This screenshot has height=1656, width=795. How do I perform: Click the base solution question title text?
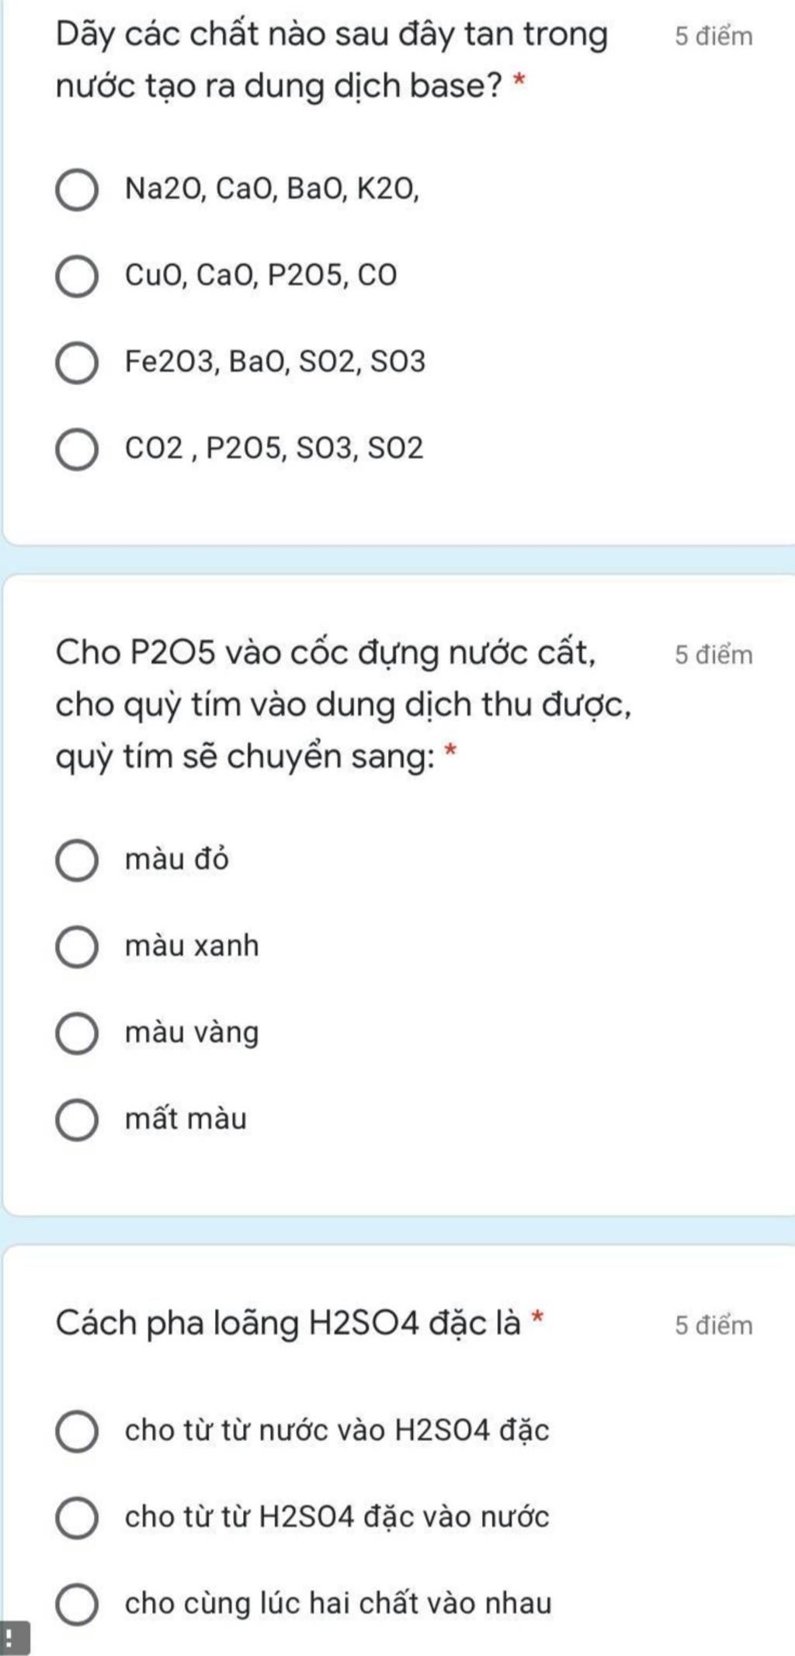[x=332, y=59]
